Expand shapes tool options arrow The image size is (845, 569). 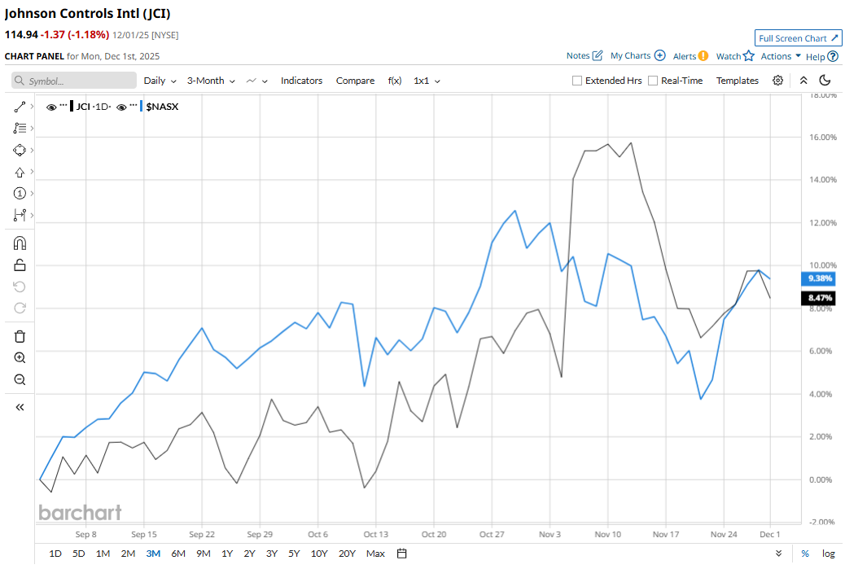(33, 150)
